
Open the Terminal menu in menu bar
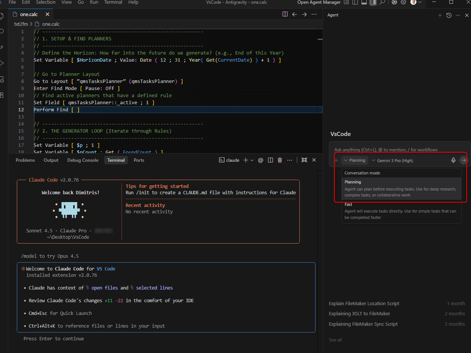(x=113, y=2)
